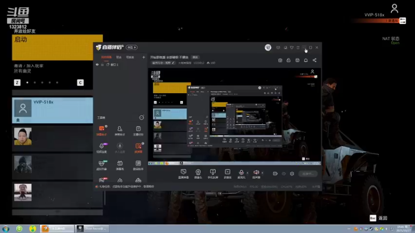Open the mode pill next to companion logo
This screenshot has width=415, height=233.
131,47
